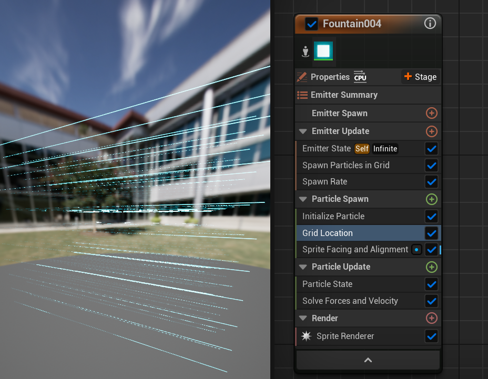Screen dimensions: 488x379
Task: Click the CPU sim target icon
Action: click(x=360, y=77)
